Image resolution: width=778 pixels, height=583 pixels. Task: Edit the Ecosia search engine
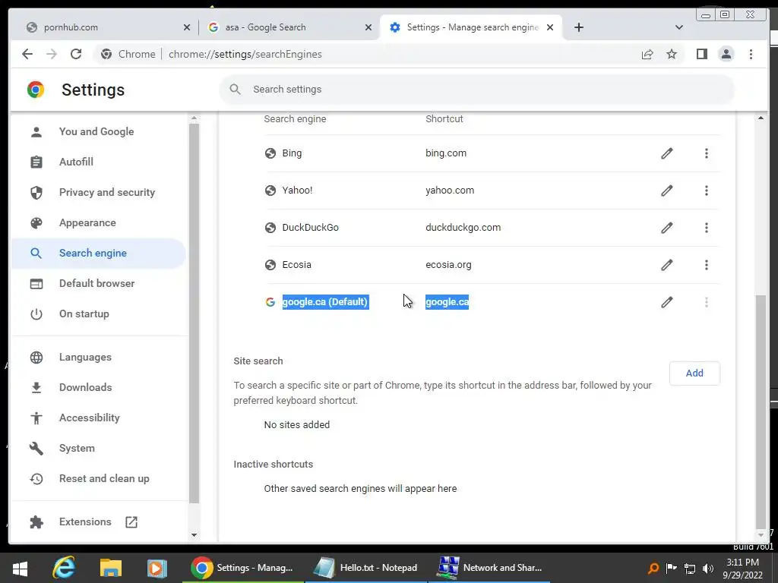click(667, 265)
